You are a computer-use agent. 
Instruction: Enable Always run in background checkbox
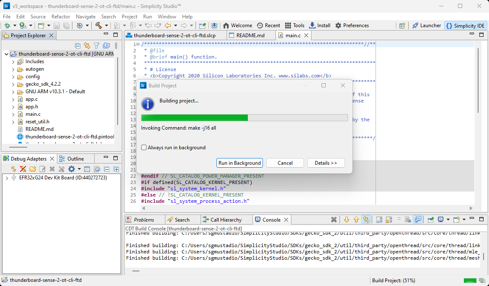tap(144, 148)
